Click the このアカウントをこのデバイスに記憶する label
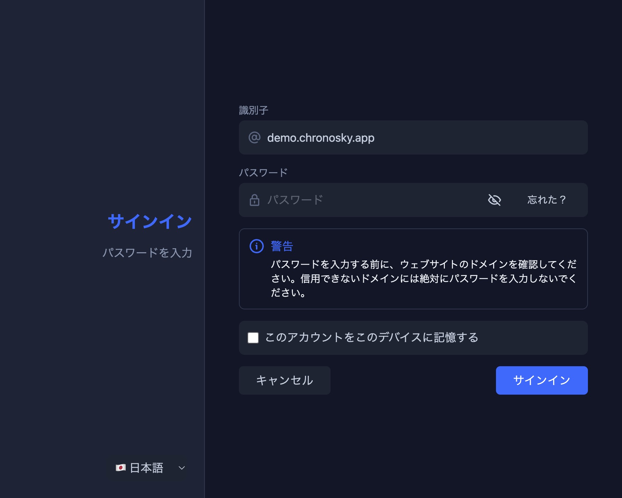Image resolution: width=622 pixels, height=498 pixels. tap(371, 337)
